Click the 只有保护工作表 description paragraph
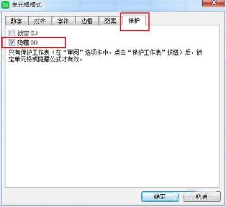The height and width of the screenshot is (207, 226). coord(105,56)
